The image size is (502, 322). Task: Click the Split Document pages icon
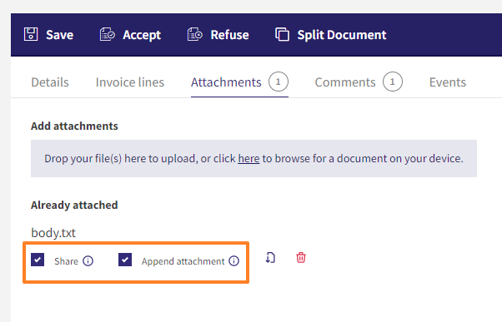tap(282, 34)
